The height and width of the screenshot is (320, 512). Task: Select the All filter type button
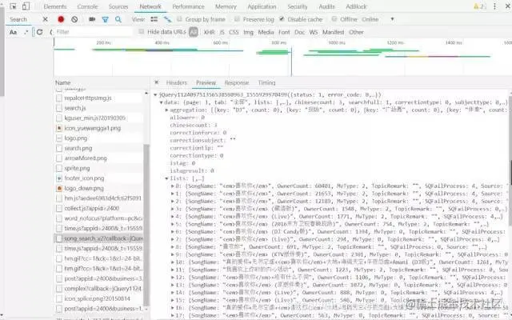coord(194,32)
